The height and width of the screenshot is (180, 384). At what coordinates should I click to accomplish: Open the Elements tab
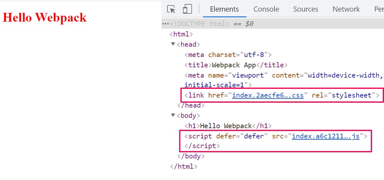pos(224,9)
